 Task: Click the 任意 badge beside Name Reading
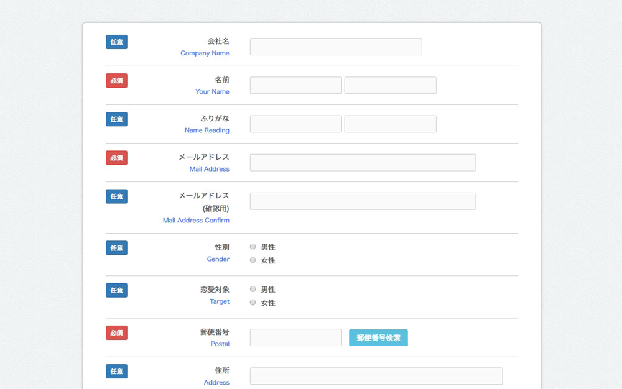pos(117,119)
